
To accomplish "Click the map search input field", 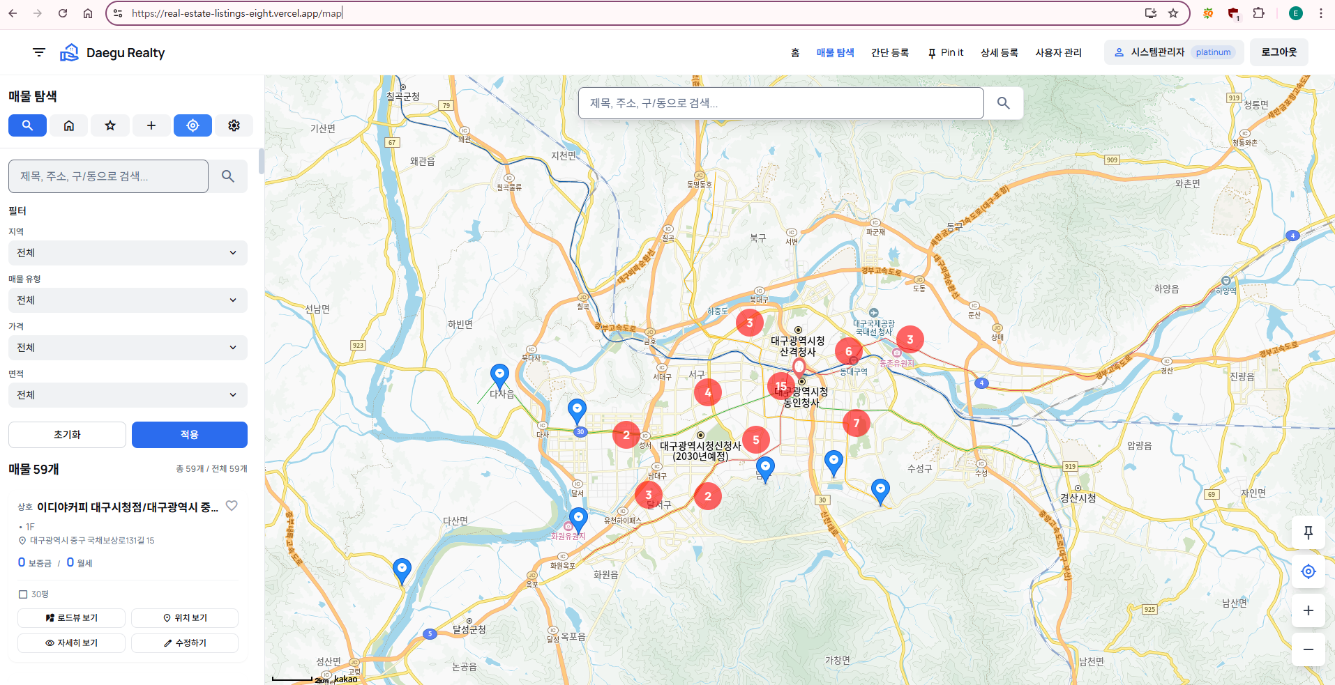I will 780,103.
